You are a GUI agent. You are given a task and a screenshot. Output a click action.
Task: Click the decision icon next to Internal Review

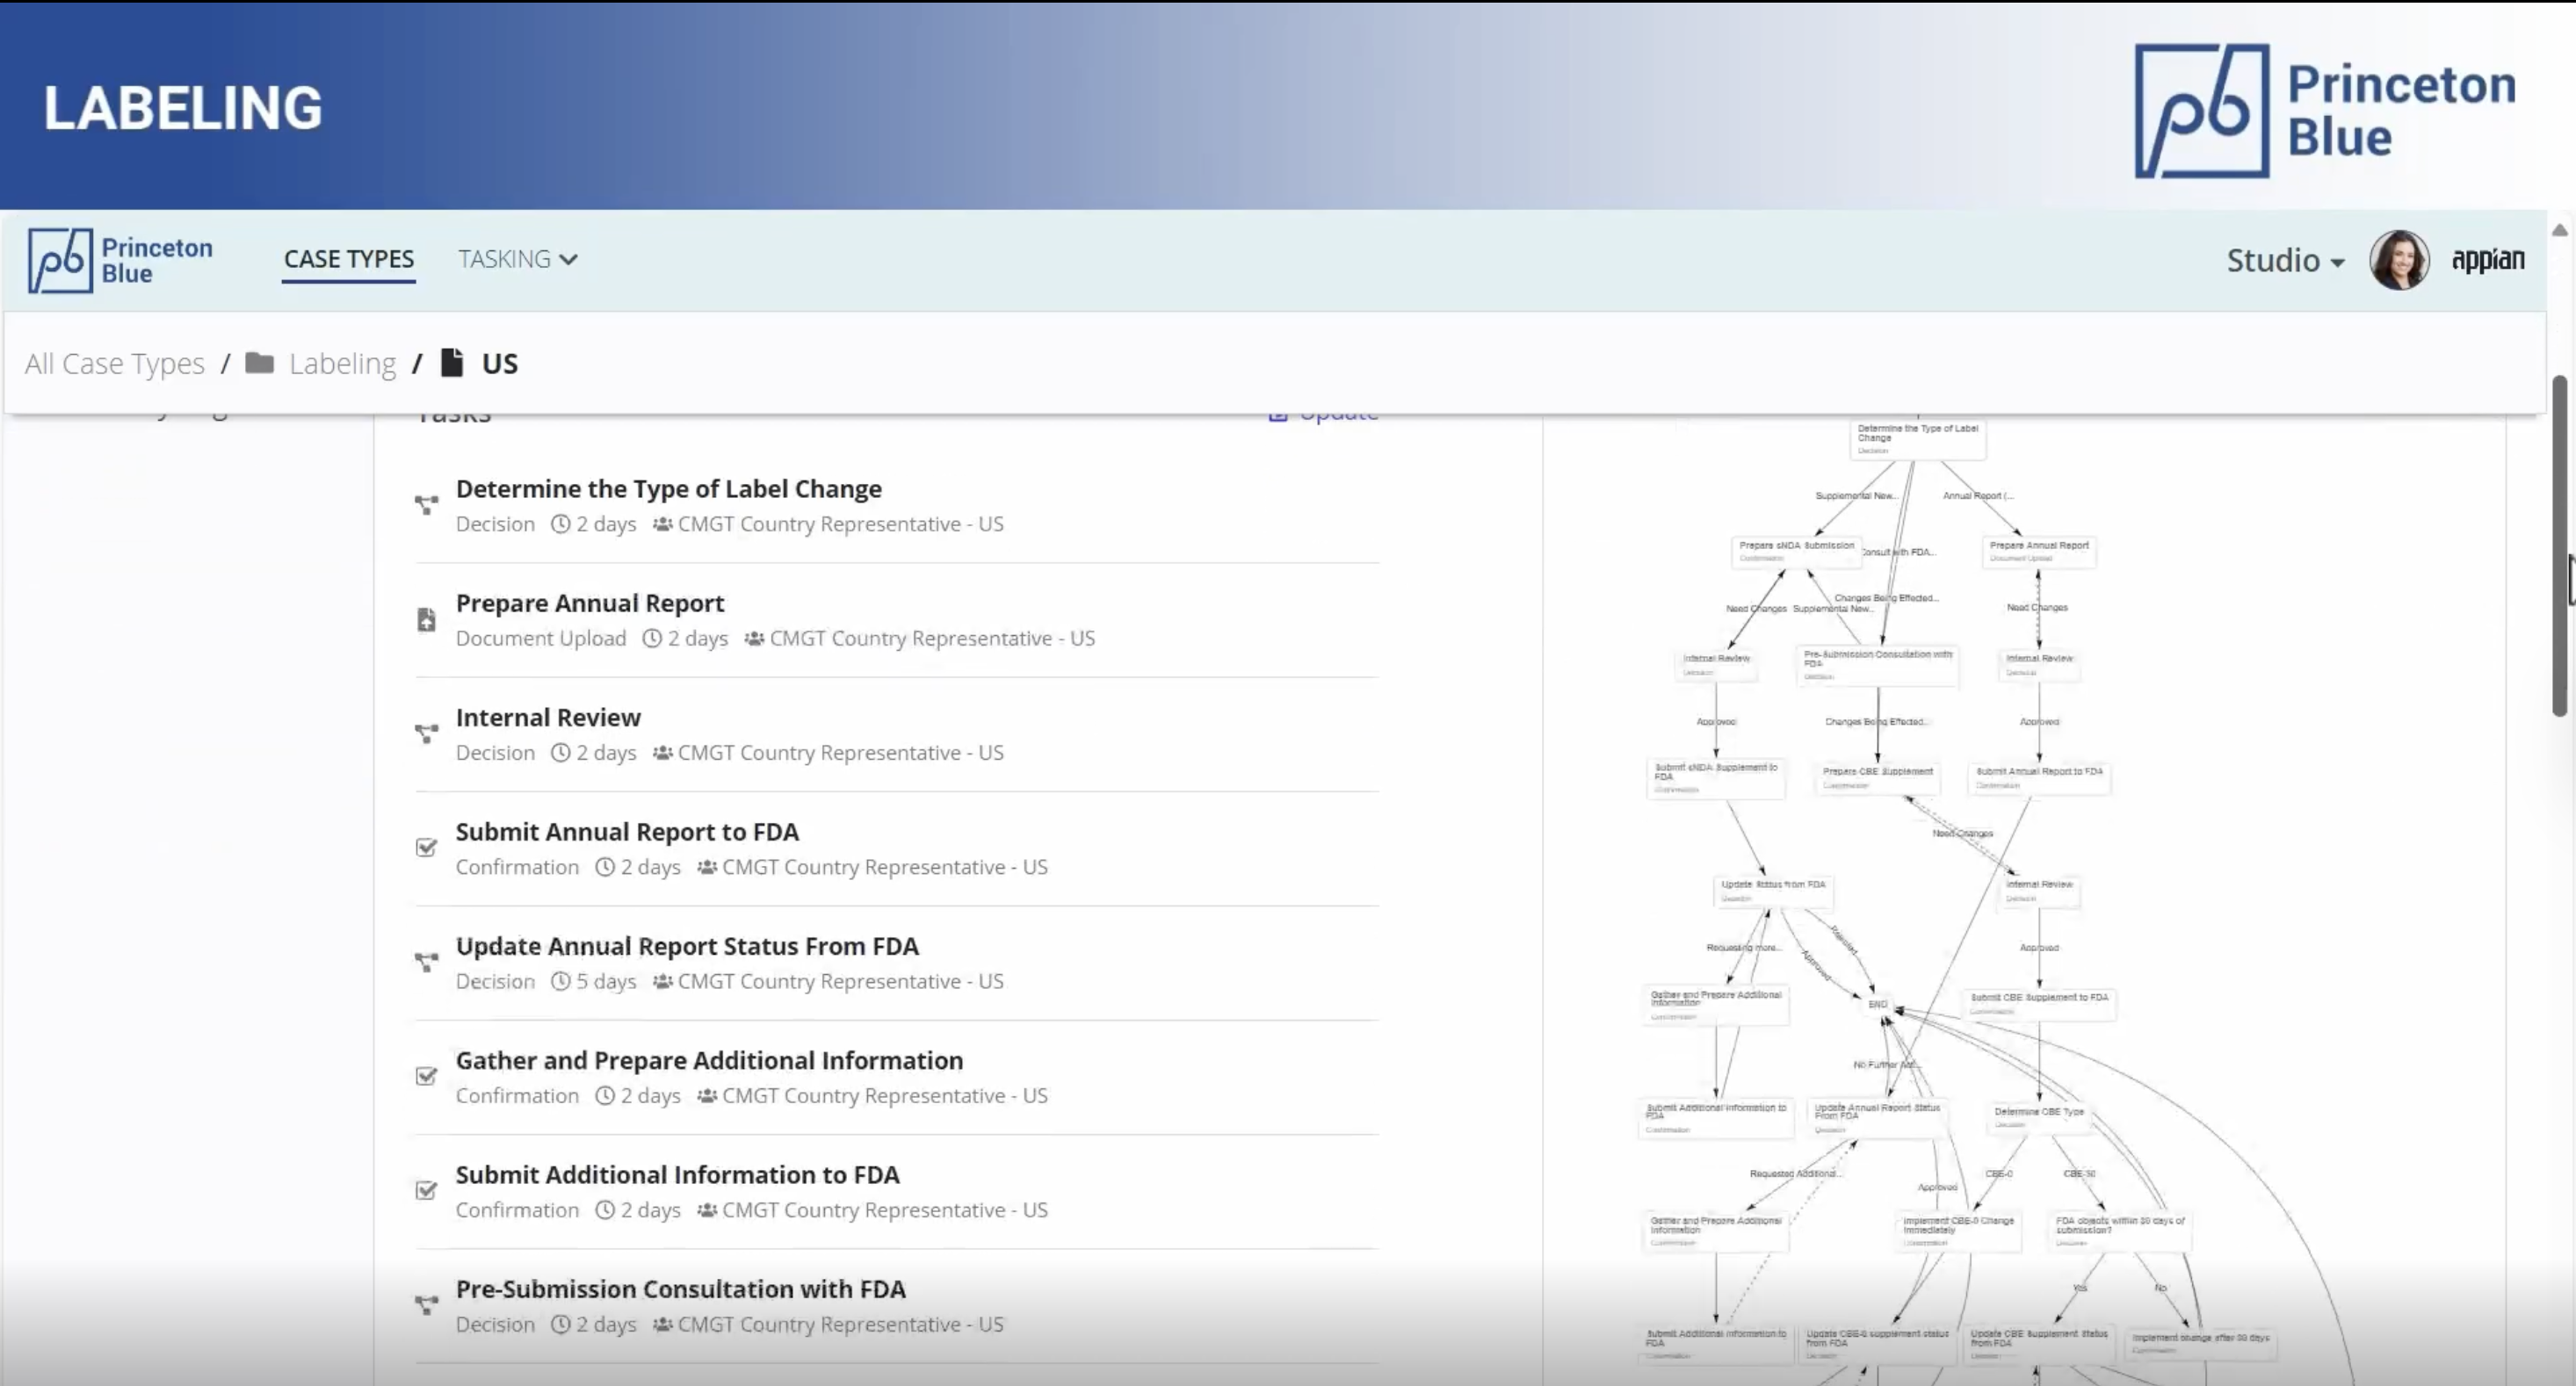click(x=426, y=734)
